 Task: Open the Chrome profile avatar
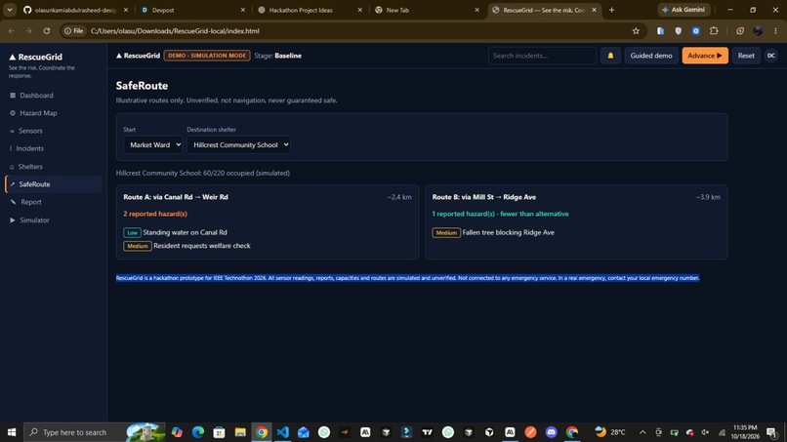758,31
